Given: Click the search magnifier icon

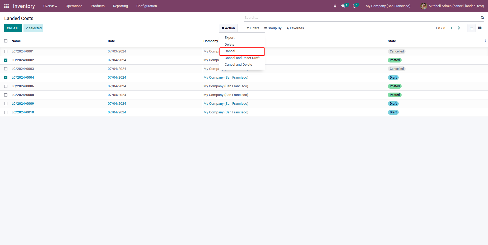Looking at the screenshot, I should point(482,18).
